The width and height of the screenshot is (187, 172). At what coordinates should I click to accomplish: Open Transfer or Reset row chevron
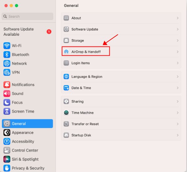point(178,124)
